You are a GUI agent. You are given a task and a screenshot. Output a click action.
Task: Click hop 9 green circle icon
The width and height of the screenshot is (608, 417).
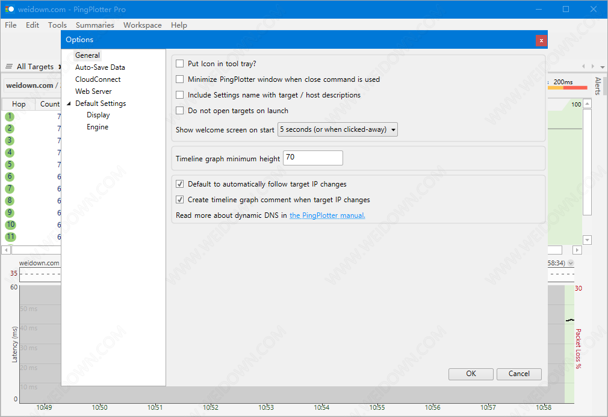click(x=10, y=213)
